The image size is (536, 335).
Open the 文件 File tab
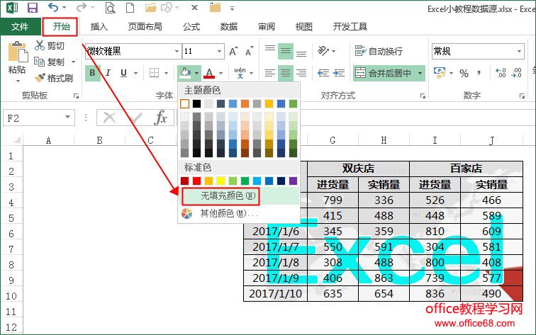tap(20, 27)
